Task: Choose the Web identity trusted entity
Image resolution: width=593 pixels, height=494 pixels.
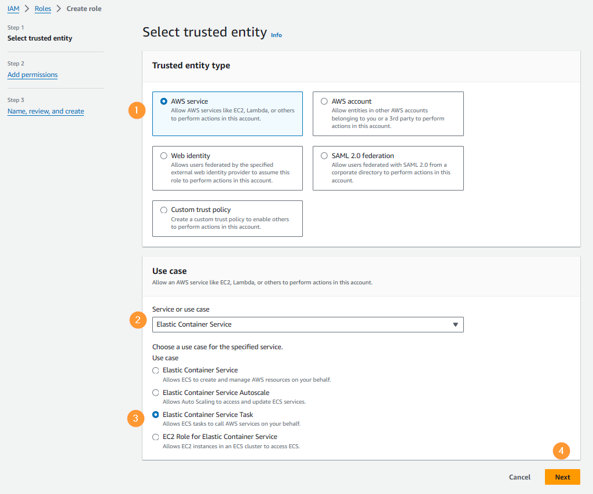Action: tap(164, 156)
